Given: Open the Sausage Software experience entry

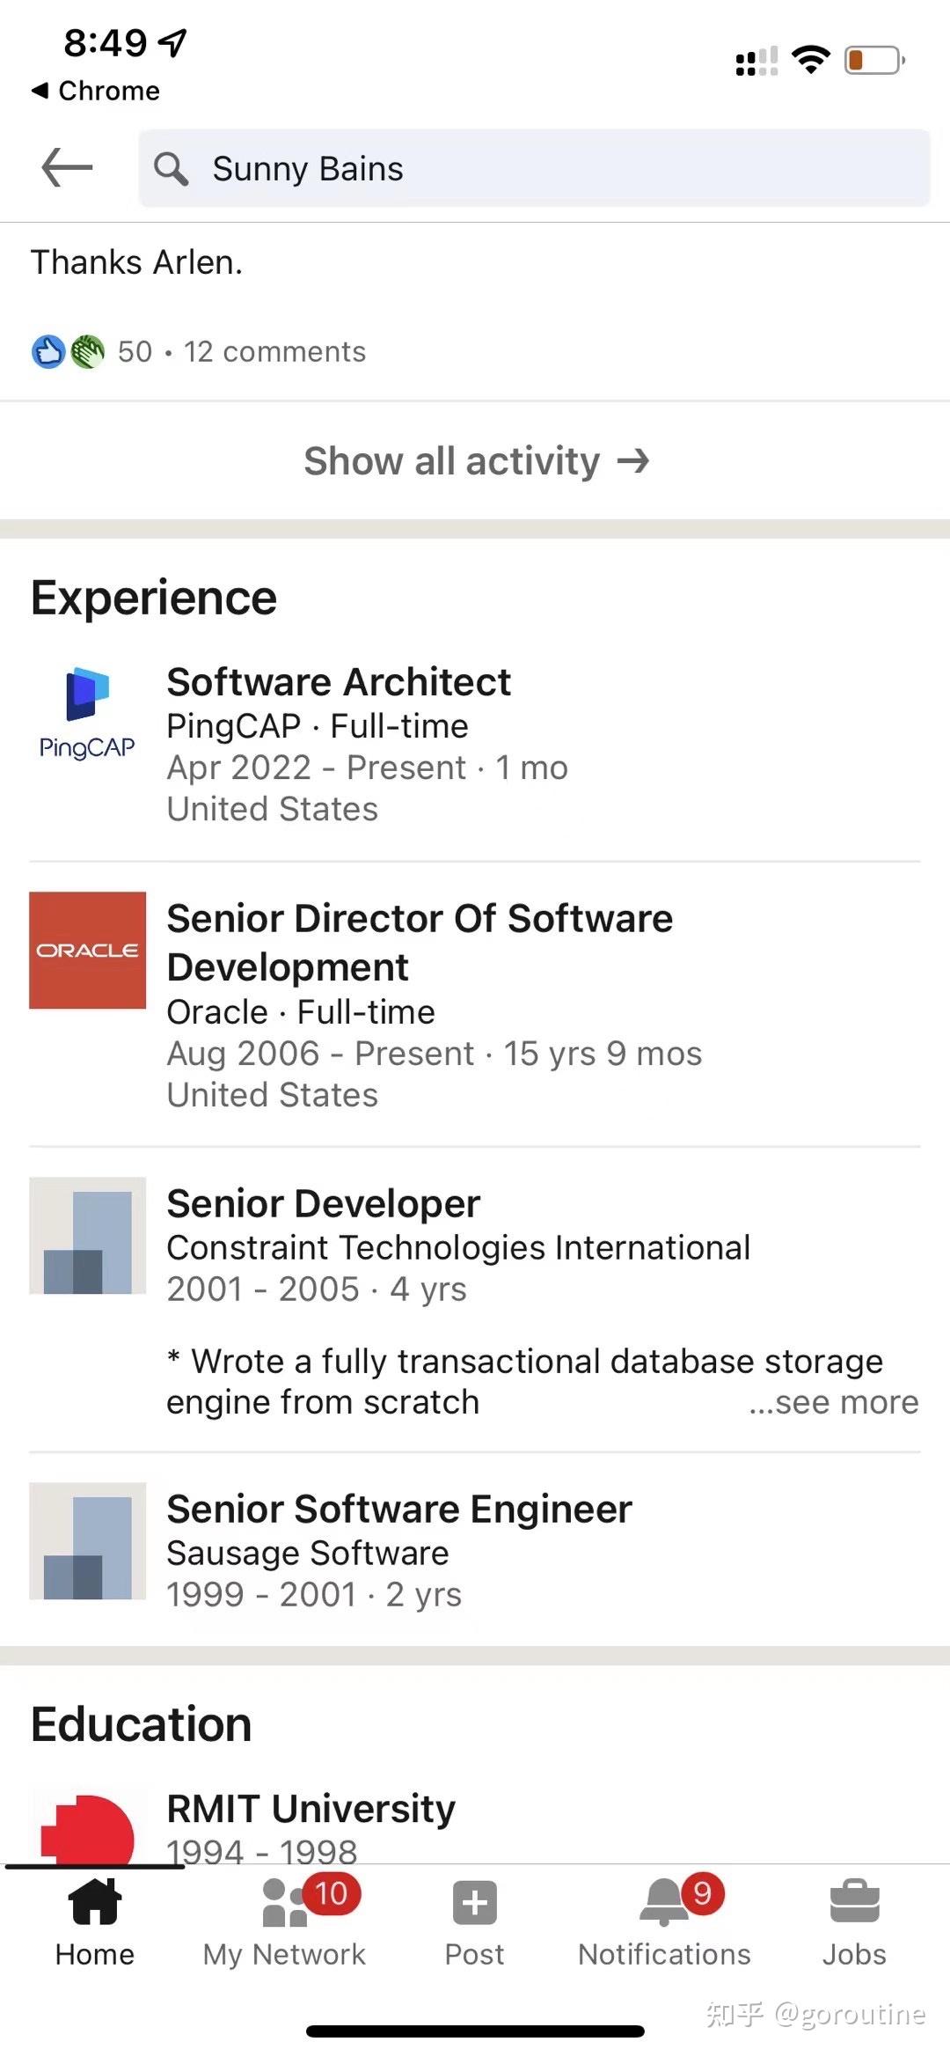Looking at the screenshot, I should 398,1508.
